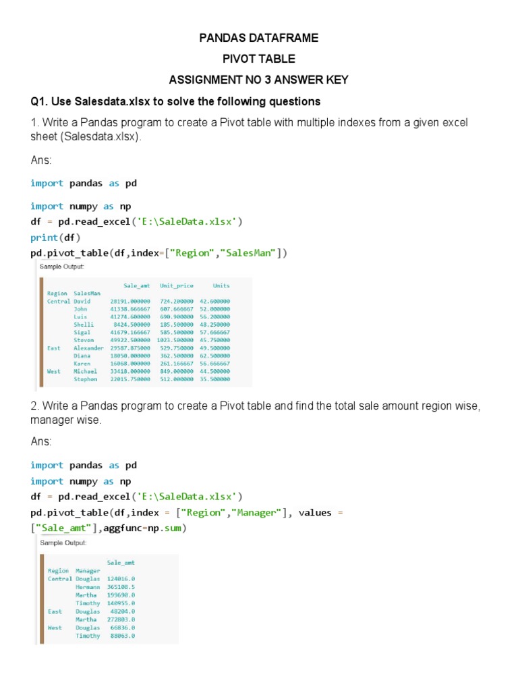Click the PANDAS DATAFRAME title
Screen dimensions: 518x691
[x=258, y=38]
